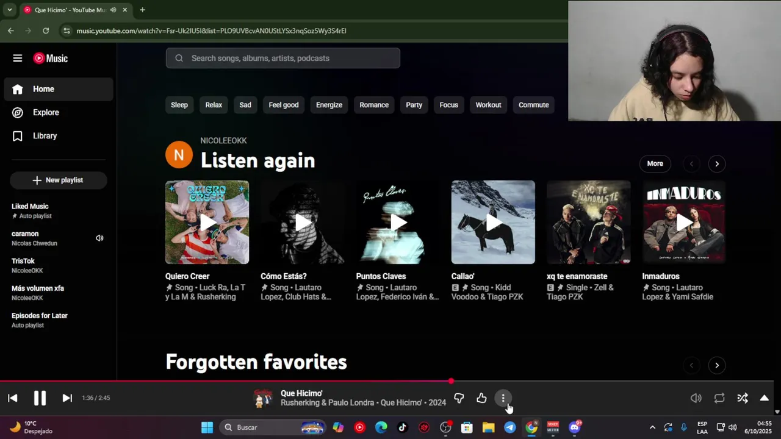Select the Party mood chip

click(x=414, y=105)
